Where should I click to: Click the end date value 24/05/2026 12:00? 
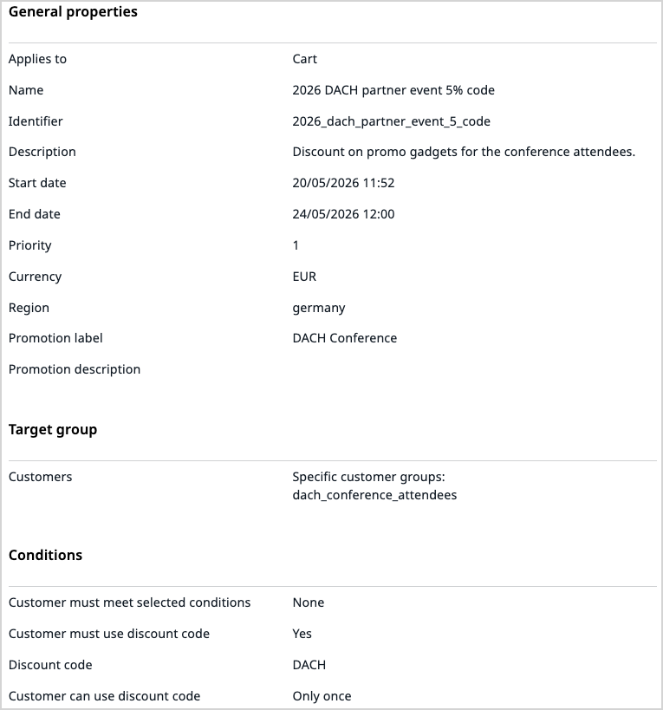click(343, 214)
